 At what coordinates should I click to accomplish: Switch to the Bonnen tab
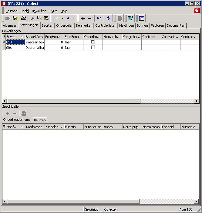pyautogui.click(x=142, y=25)
